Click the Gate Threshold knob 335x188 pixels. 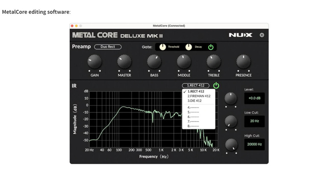coord(162,47)
